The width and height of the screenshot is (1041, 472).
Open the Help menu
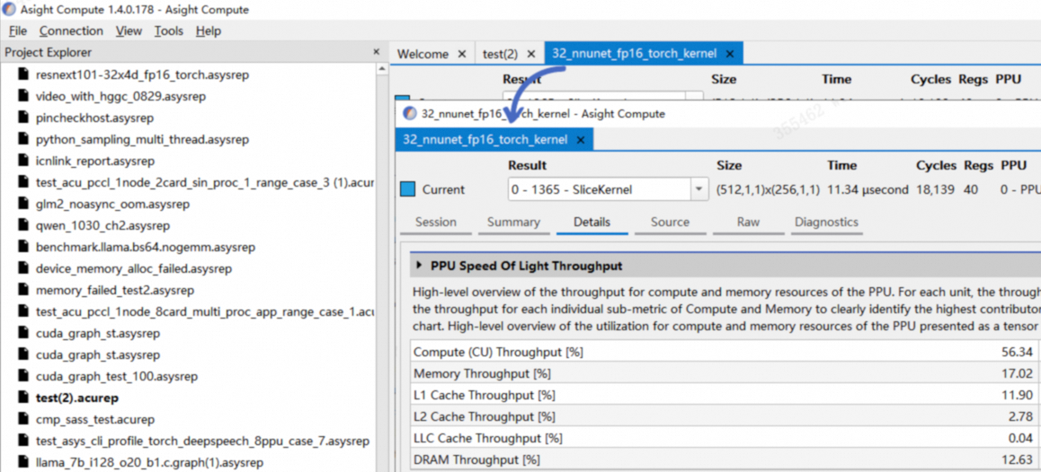[x=209, y=31]
